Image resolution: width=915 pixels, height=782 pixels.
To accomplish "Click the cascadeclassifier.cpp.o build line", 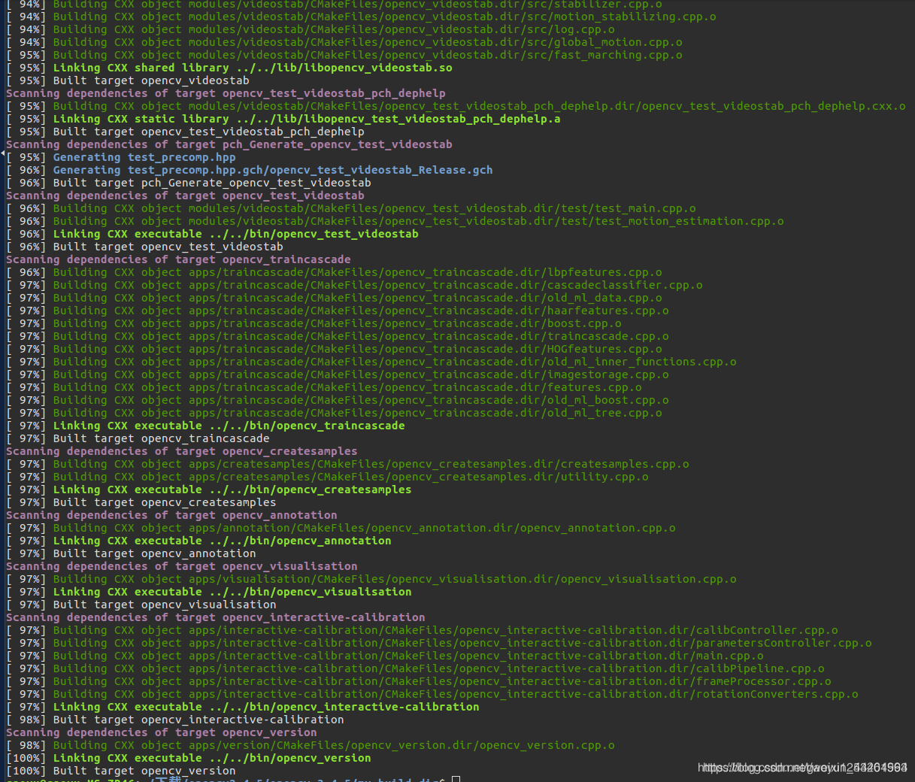I will pos(354,285).
